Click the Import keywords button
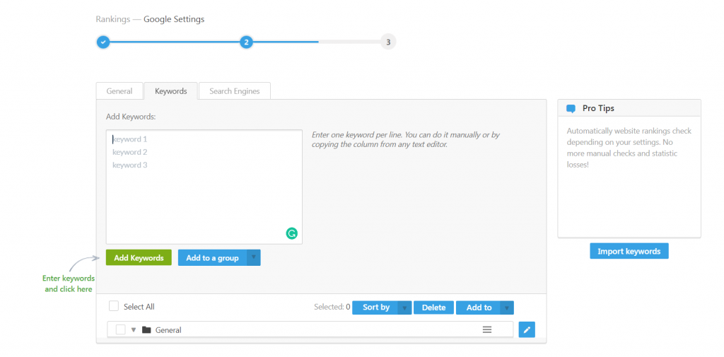 tap(629, 251)
